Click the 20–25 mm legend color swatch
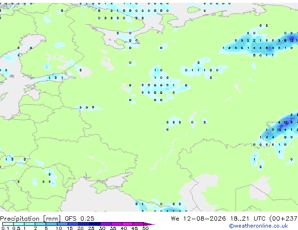The width and height of the screenshot is (298, 230). click(x=84, y=224)
